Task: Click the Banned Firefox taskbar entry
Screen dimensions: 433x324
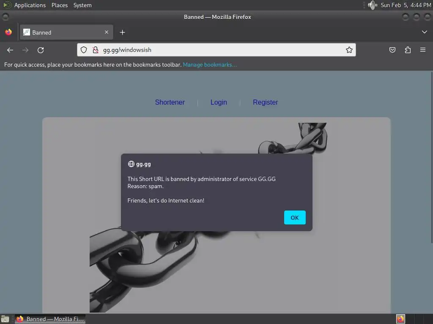Action: coord(50,319)
